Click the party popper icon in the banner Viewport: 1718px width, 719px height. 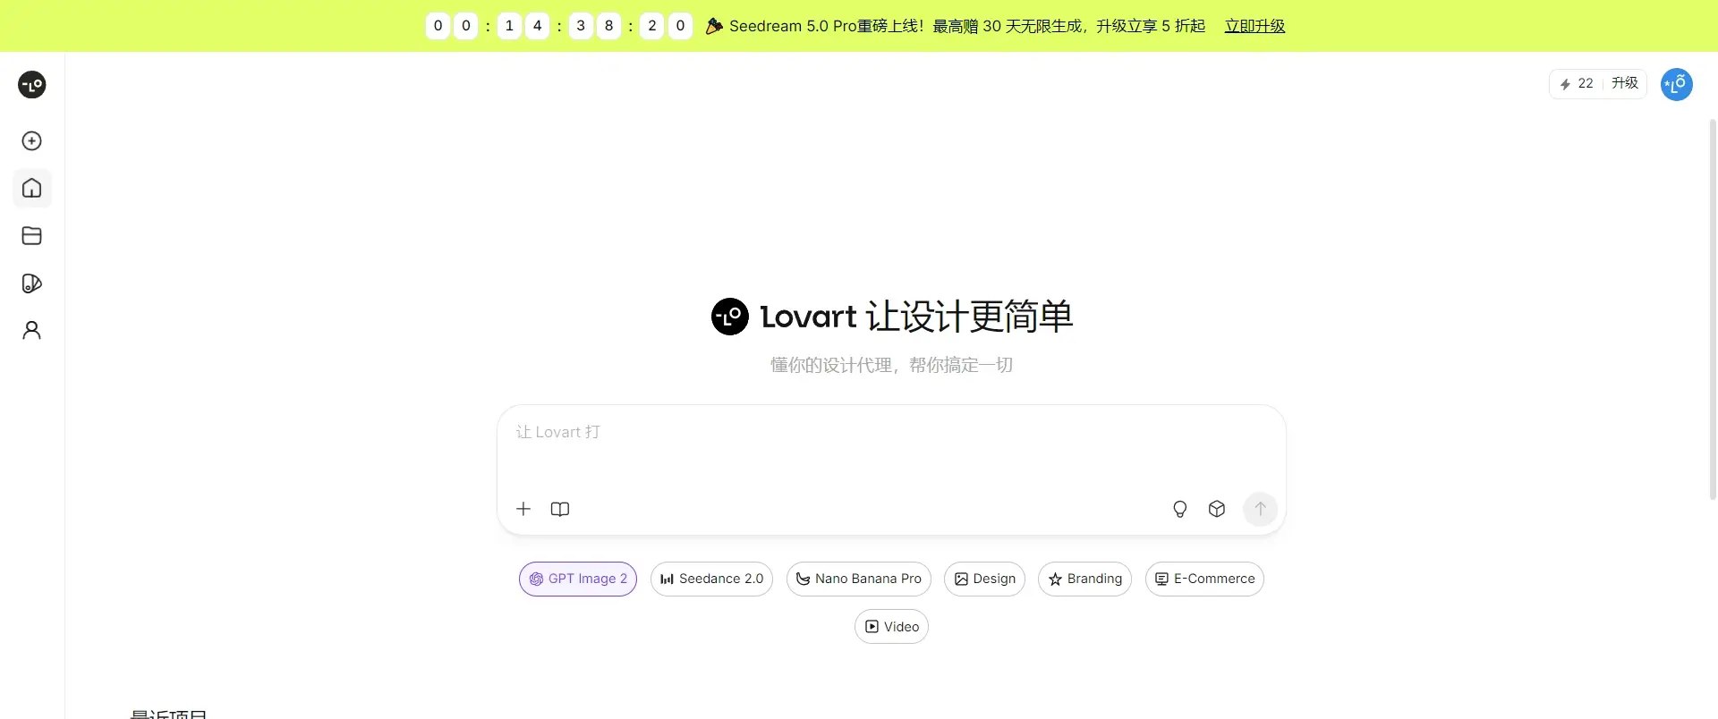[714, 26]
